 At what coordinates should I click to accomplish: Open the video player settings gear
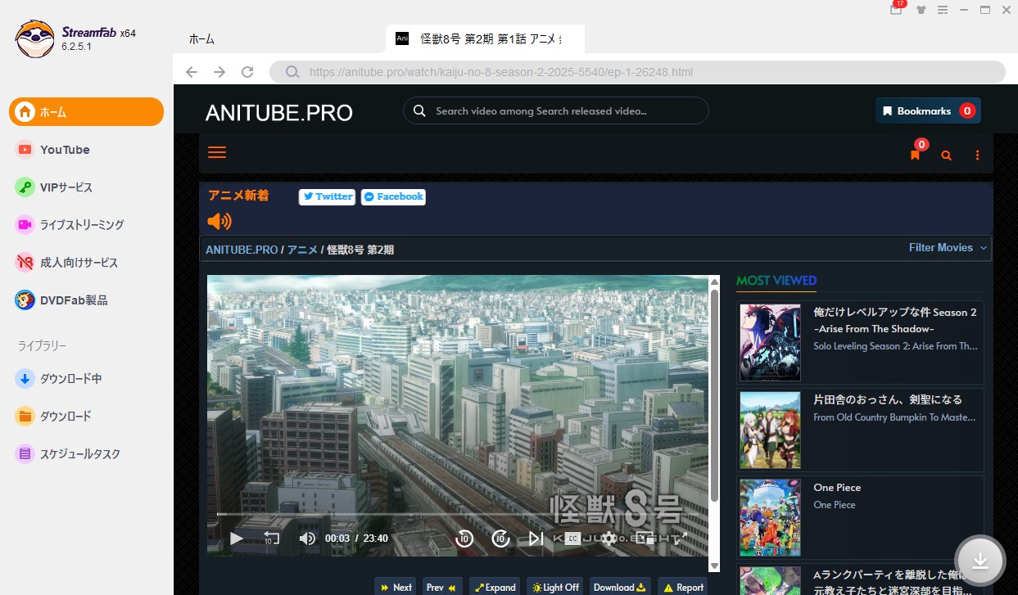(x=609, y=538)
